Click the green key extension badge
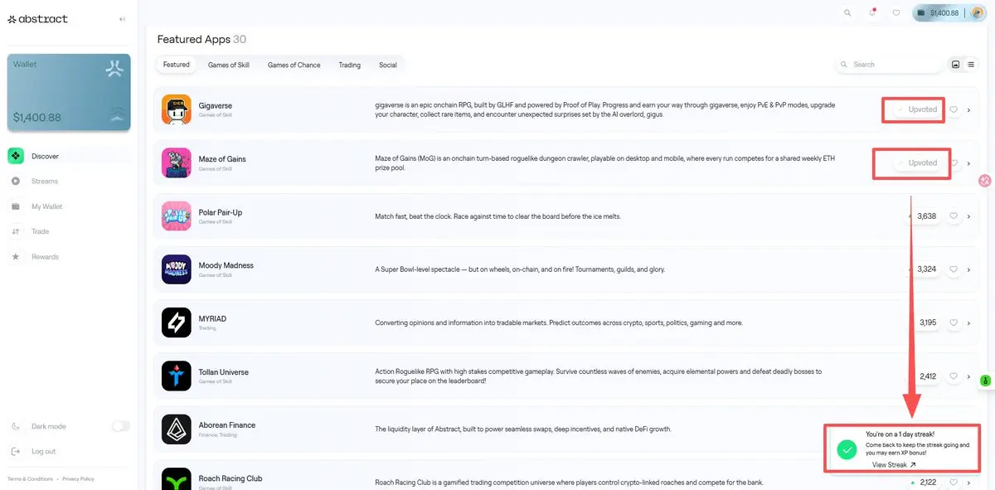Screen dimensions: 995x490 [x=985, y=381]
